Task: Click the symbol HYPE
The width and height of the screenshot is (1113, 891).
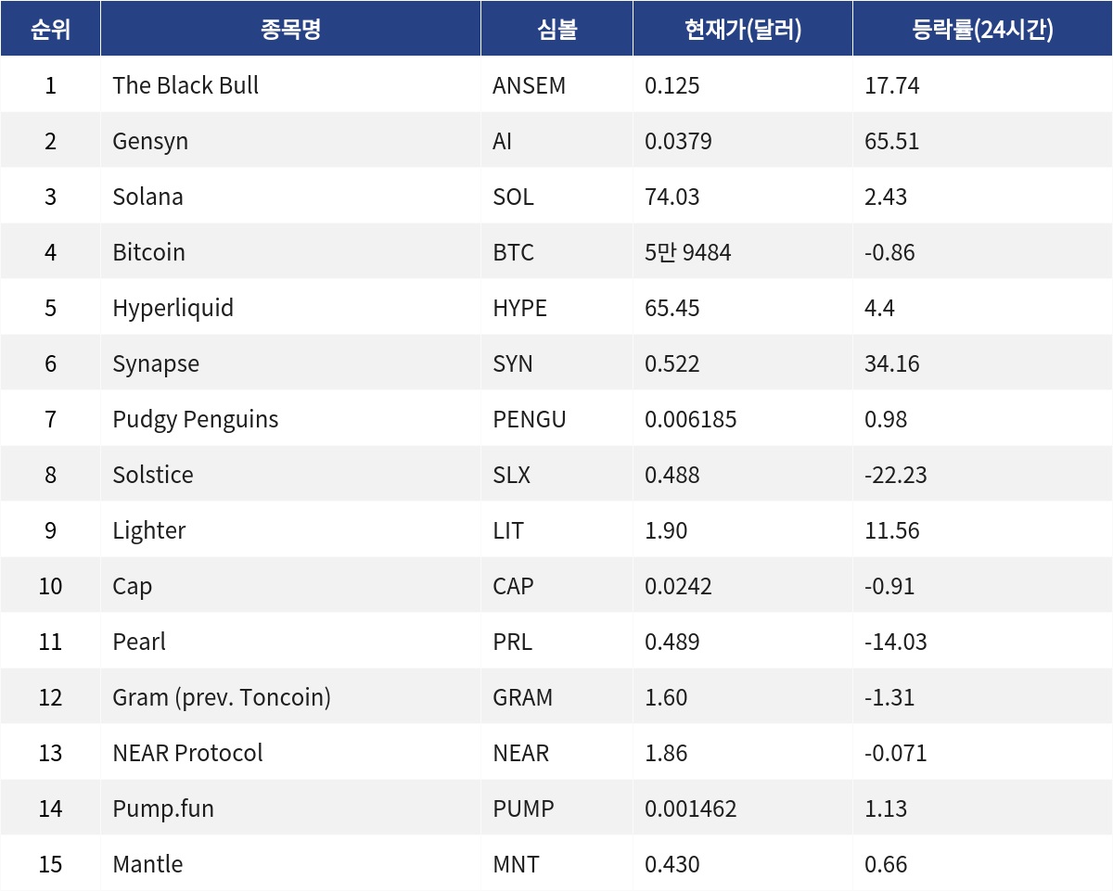Action: [x=519, y=308]
